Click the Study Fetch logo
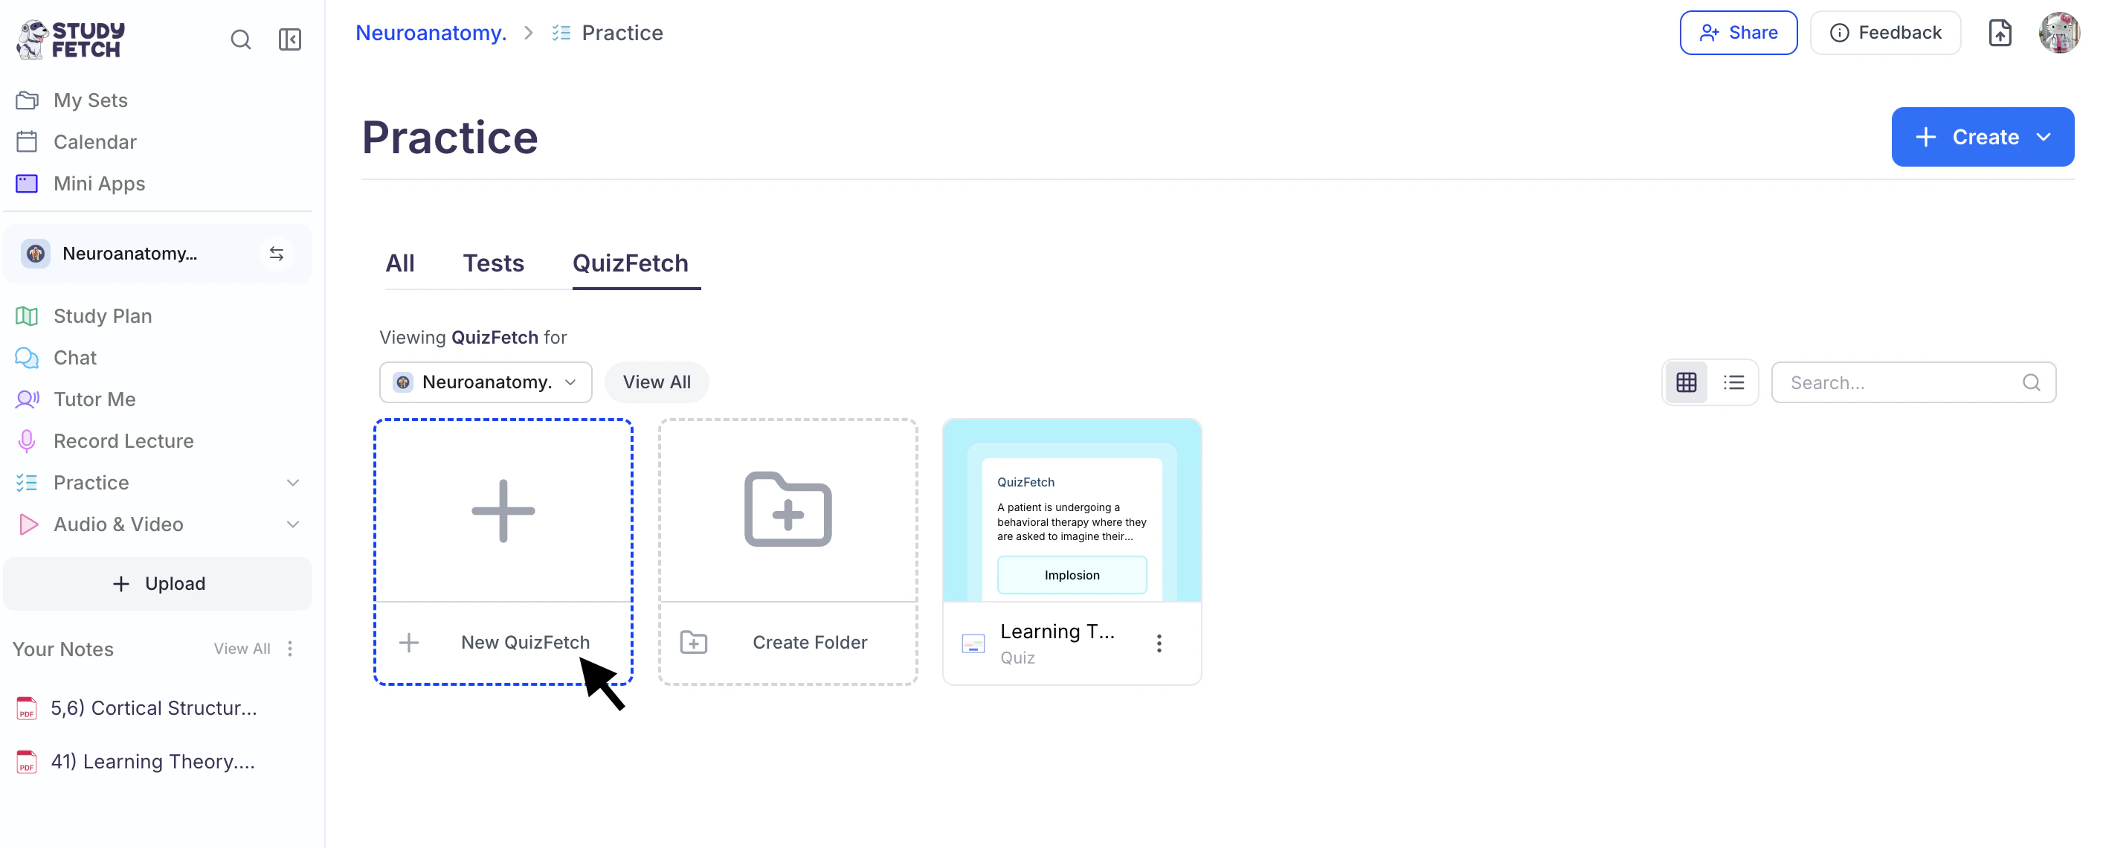This screenshot has height=848, width=2106. coord(71,39)
